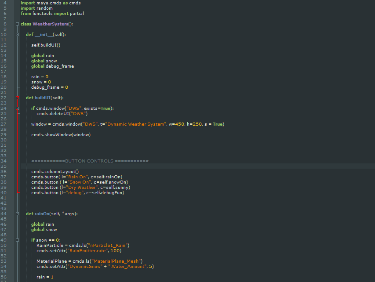The image size is (375, 282).
Task: Click the red marker beside the debug button line
Action: [18, 192]
